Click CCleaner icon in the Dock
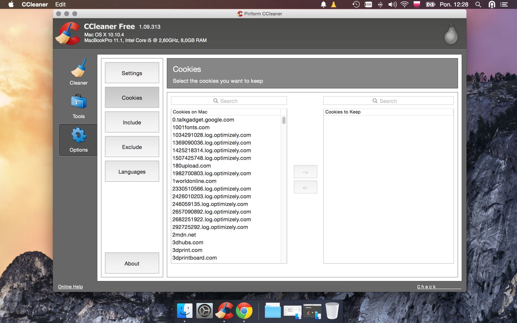This screenshot has width=517, height=323. point(224,311)
